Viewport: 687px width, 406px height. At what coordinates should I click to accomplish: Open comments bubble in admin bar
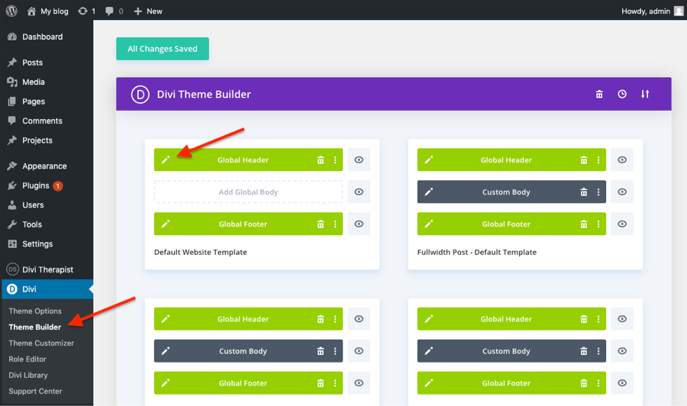click(114, 11)
